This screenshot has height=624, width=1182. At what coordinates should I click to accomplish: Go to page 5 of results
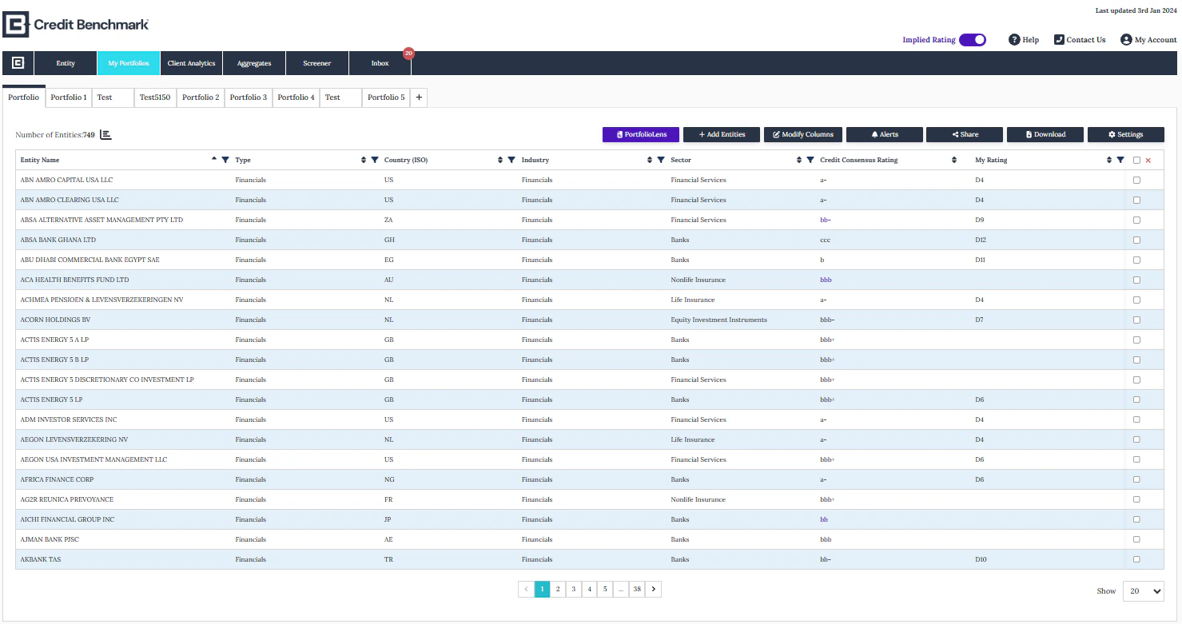point(605,589)
